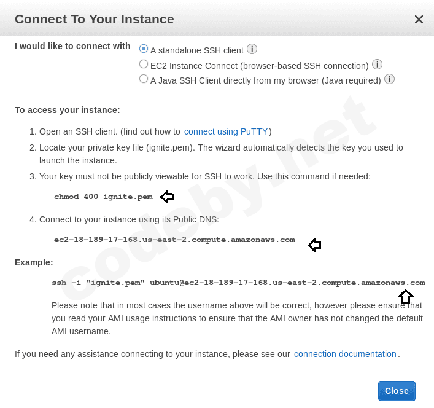
Task: Open info icon beside EC2 Instance Connect
Action: pyautogui.click(x=377, y=65)
